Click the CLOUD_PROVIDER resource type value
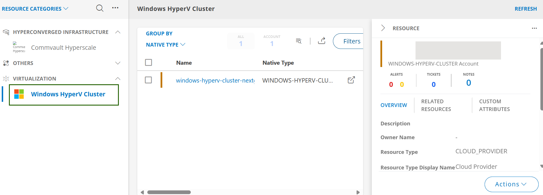Viewport: 543px width, 195px height. [x=481, y=151]
